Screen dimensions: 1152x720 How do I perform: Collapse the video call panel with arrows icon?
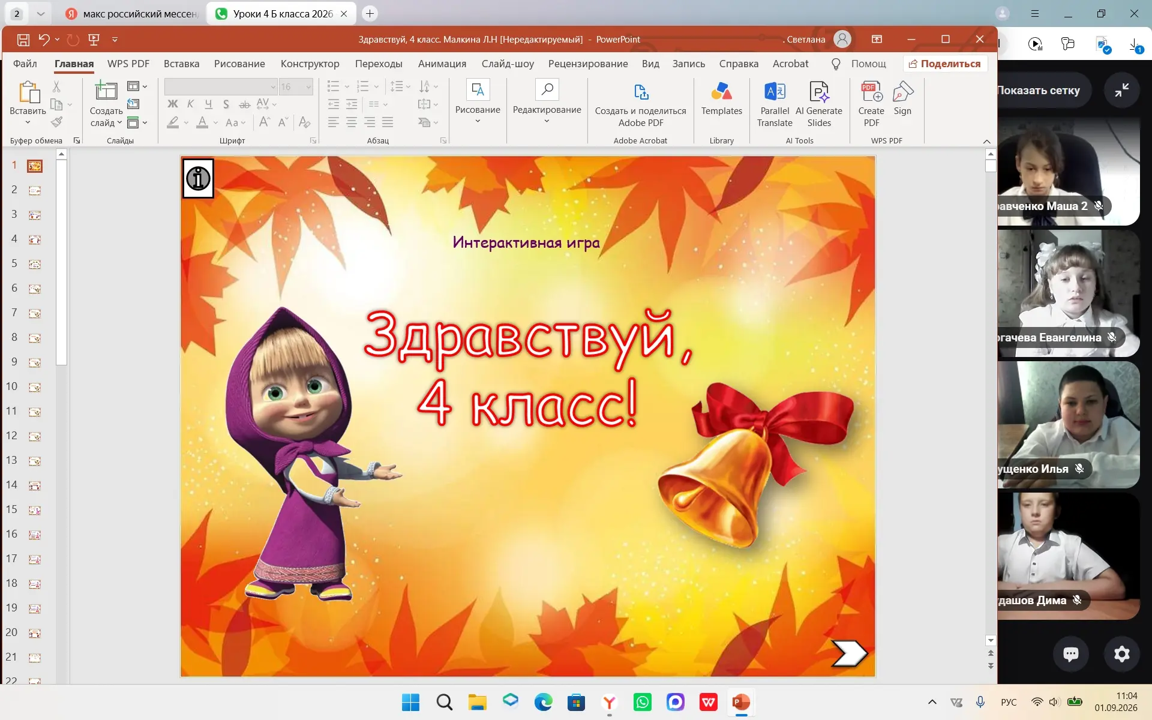click(1121, 90)
